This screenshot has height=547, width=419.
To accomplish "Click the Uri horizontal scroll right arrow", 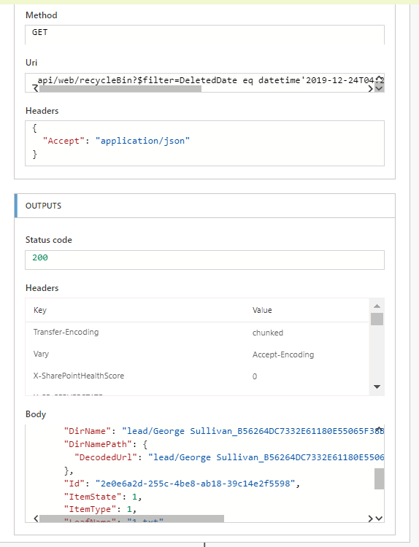I will pos(371,88).
